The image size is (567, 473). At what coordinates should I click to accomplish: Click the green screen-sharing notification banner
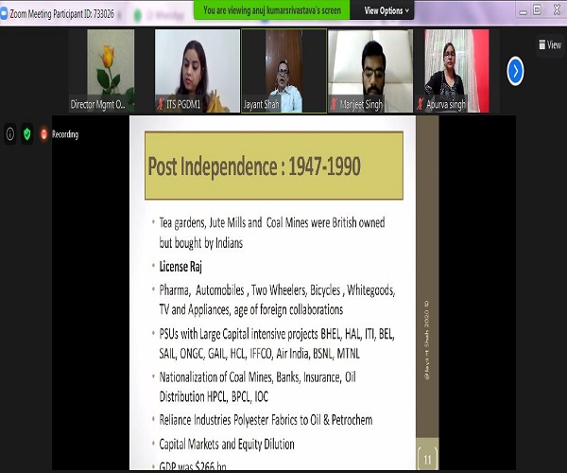pos(272,10)
